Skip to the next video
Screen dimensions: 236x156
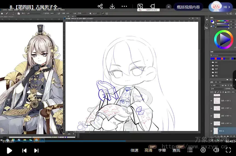click(36, 150)
